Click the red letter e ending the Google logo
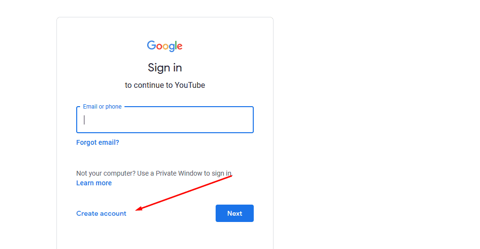480x249 pixels. 179,46
